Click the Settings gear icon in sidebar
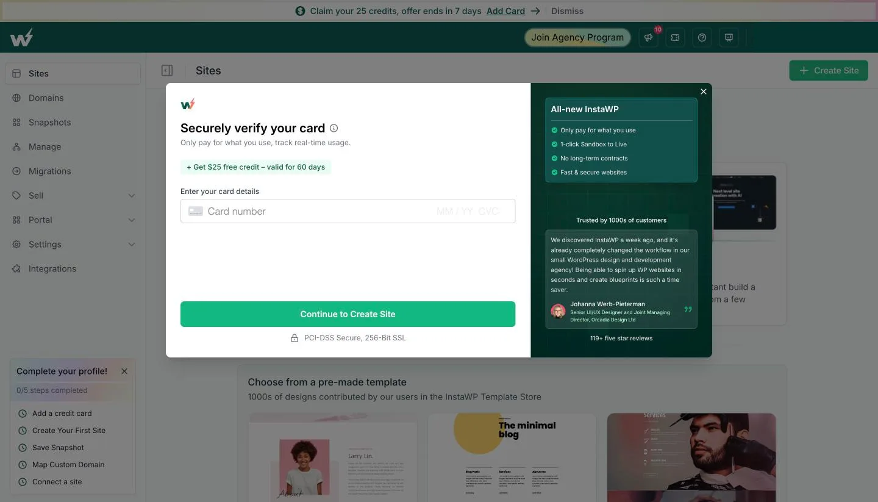This screenshot has width=878, height=502. coord(16,245)
